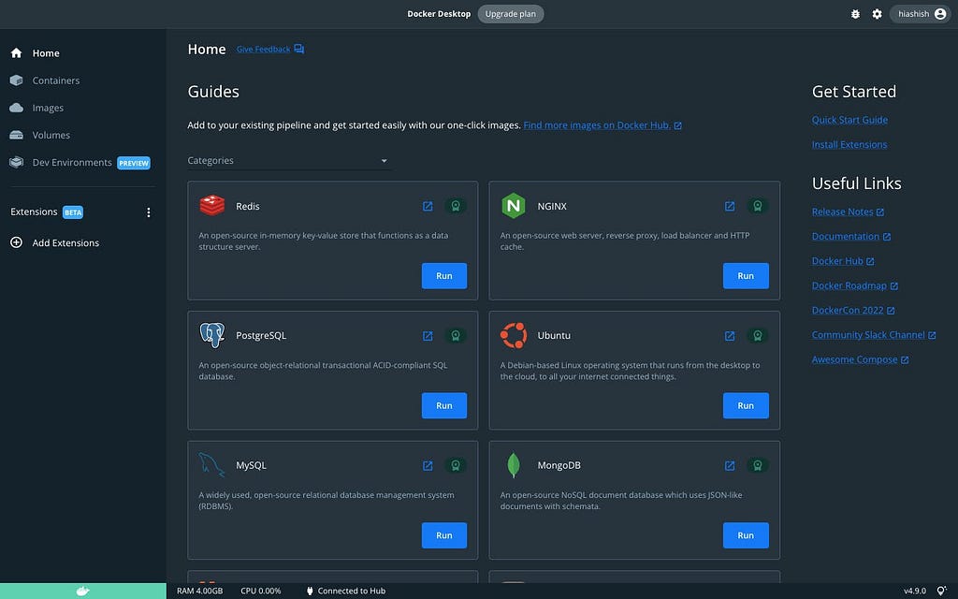Open the Docker Hub useful link
The image size is (958, 599).
click(x=843, y=261)
